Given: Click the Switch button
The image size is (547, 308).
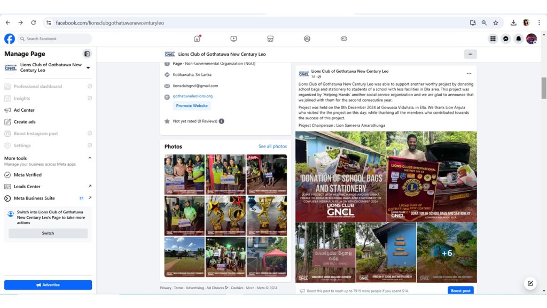Looking at the screenshot, I should (48, 233).
